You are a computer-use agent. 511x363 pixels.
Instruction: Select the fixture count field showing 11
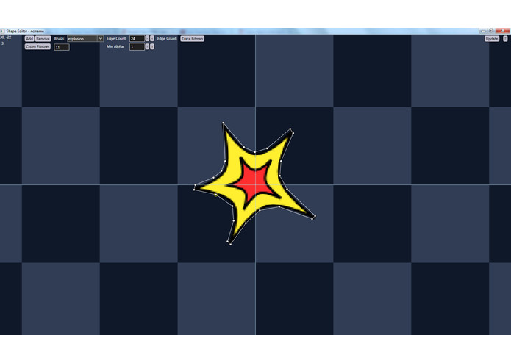pyautogui.click(x=62, y=47)
